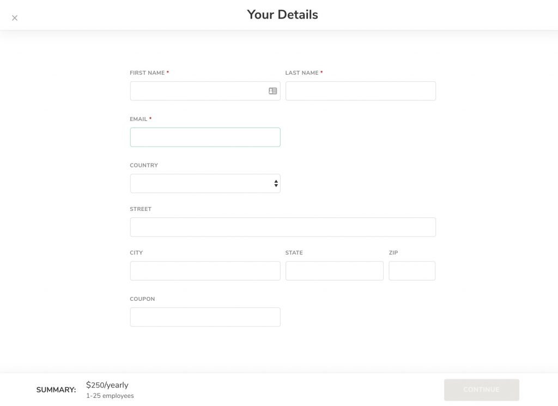Activate the City text field
The image size is (558, 406).
(x=205, y=271)
